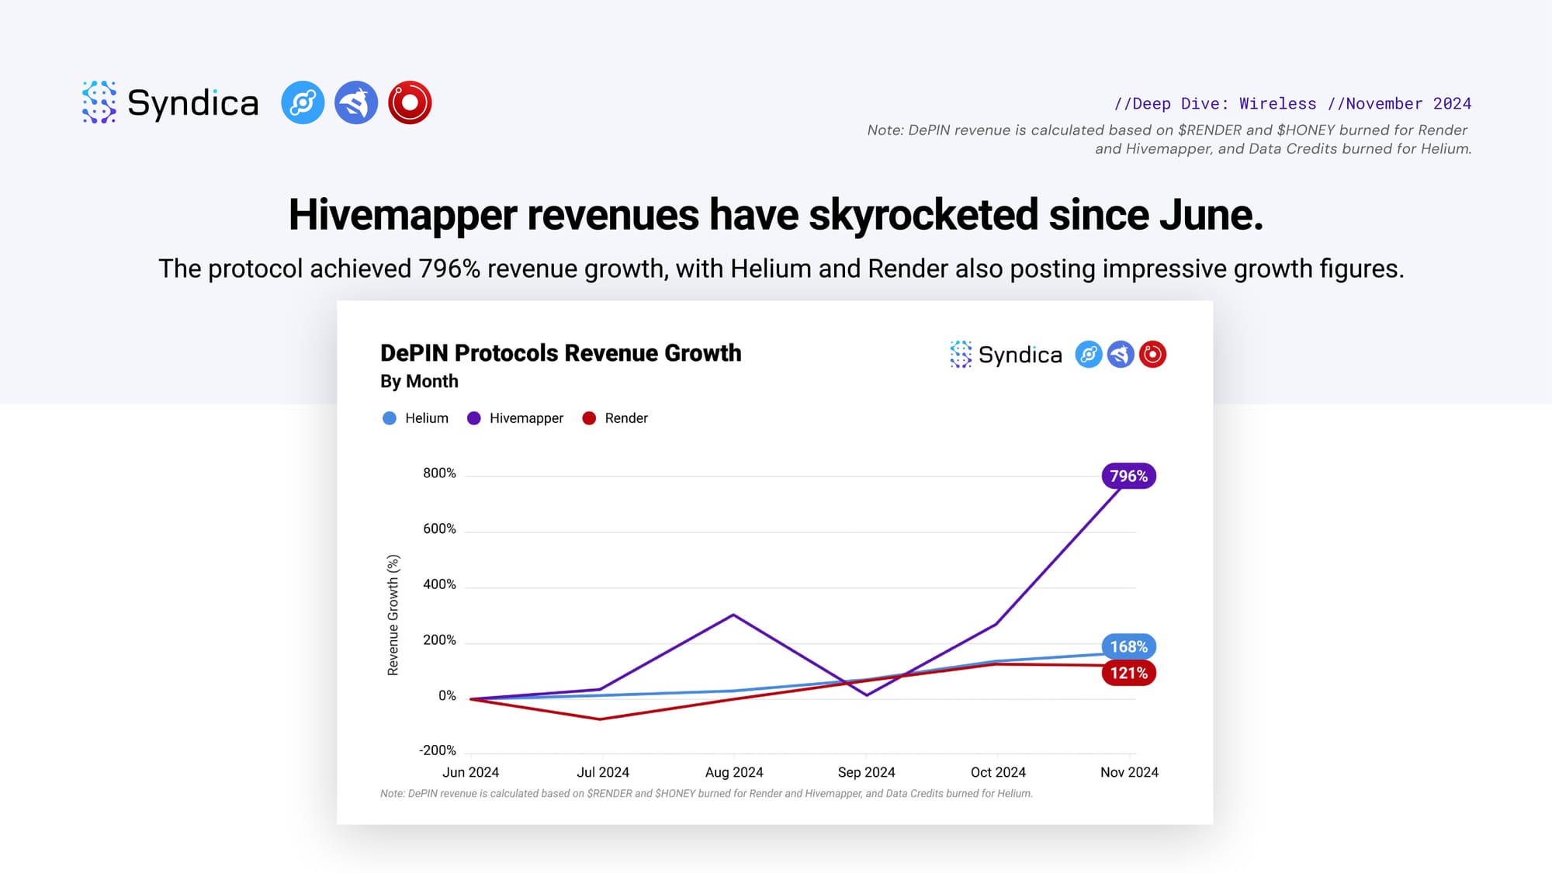Click the Aug 2024 axis label
The height and width of the screenshot is (873, 1552).
tap(733, 772)
